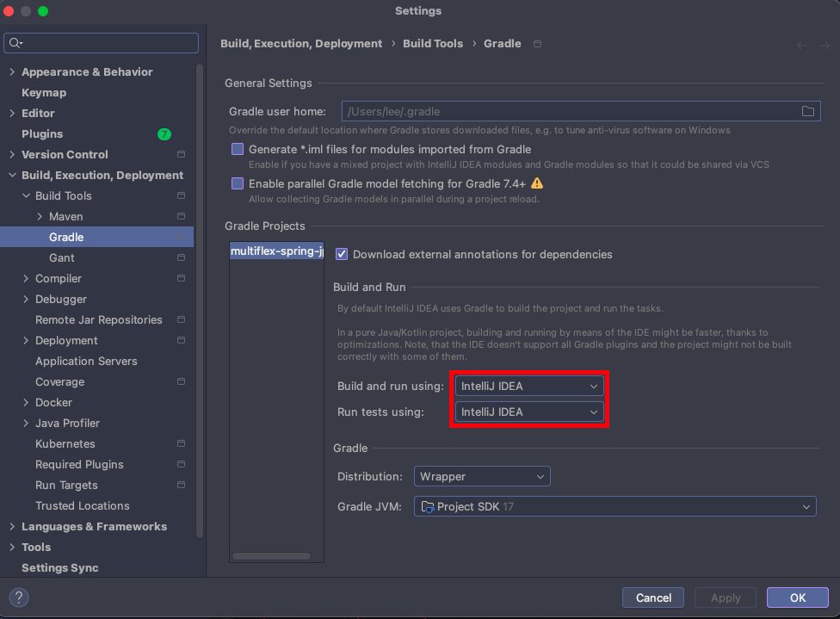
Task: Open the help question mark button
Action: point(19,597)
